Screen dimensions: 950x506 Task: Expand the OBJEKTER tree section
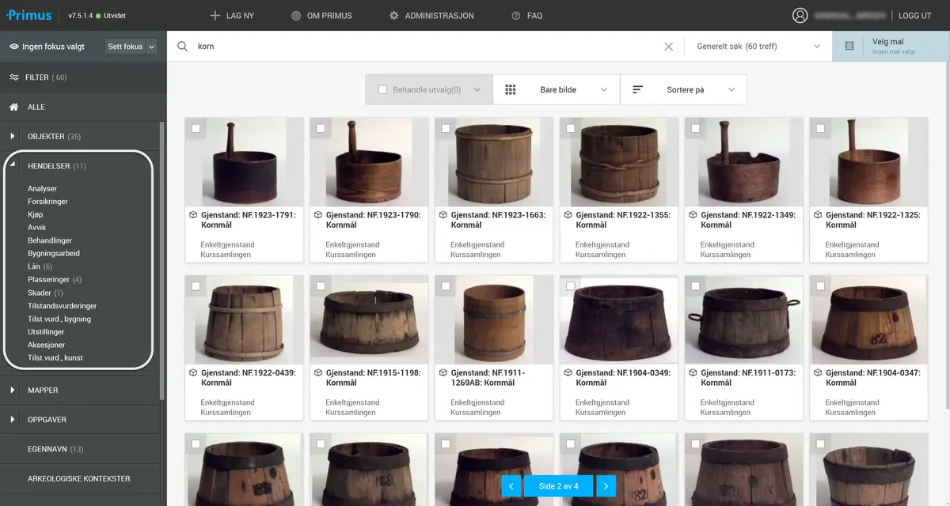coord(13,137)
